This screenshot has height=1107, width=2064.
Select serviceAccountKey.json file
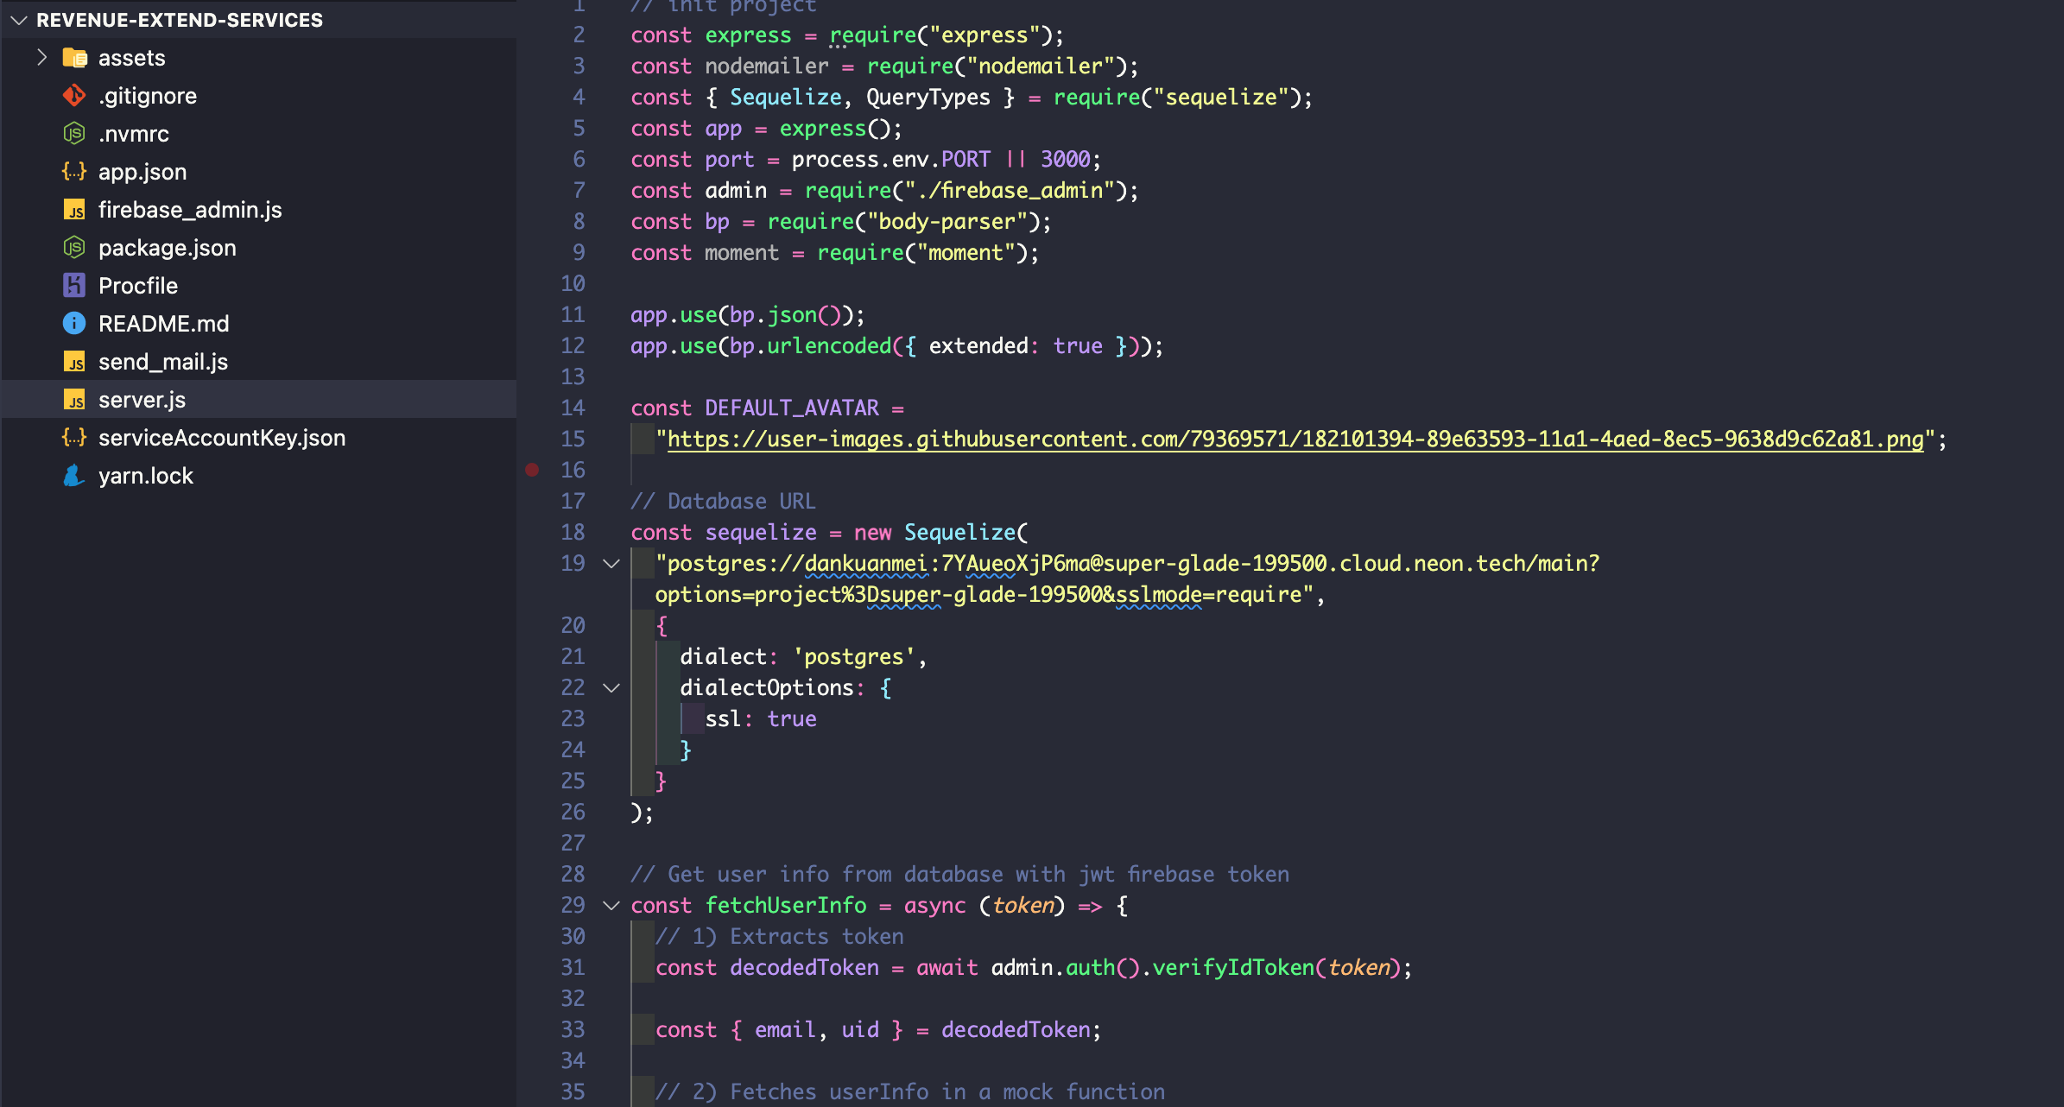(224, 437)
